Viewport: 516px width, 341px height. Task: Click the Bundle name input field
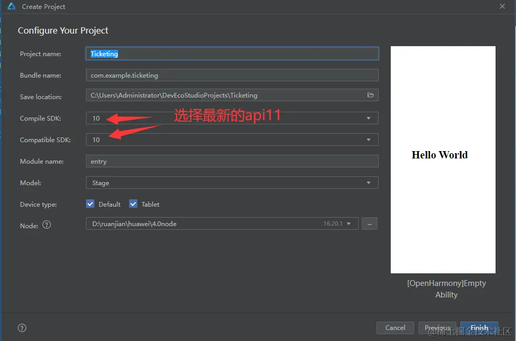pyautogui.click(x=232, y=75)
